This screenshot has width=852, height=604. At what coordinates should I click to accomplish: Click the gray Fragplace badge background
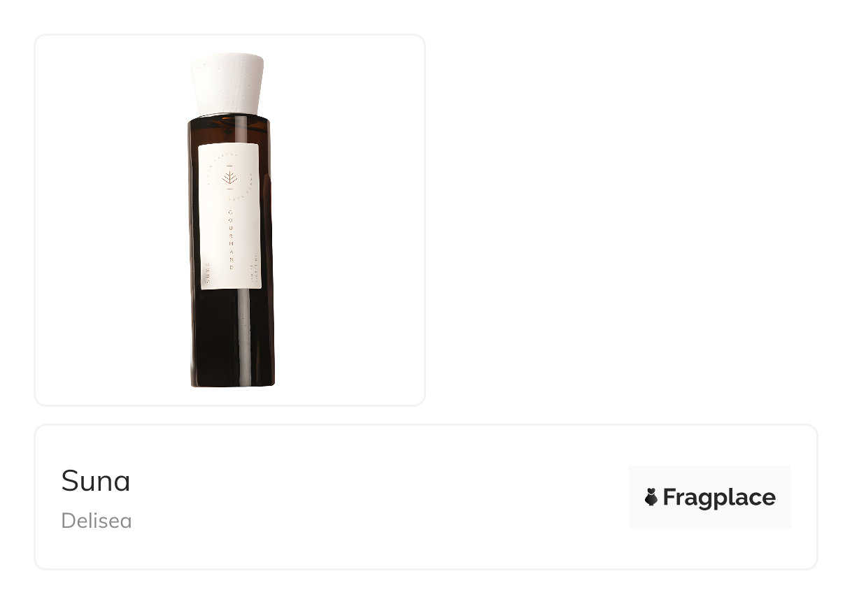(710, 497)
